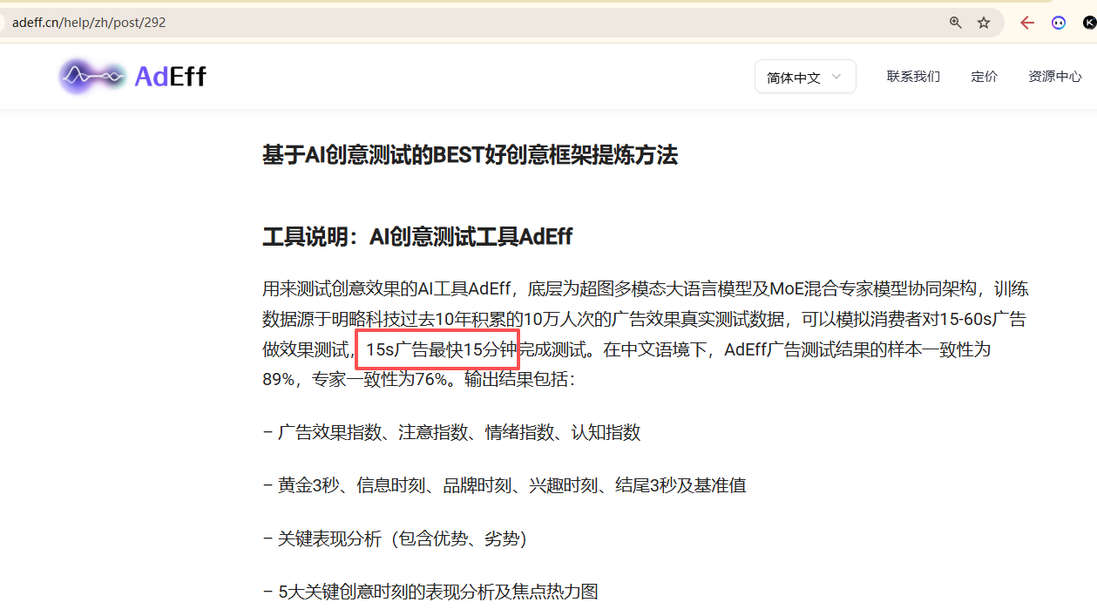Open the purple face extension icon
Image resolution: width=1097 pixels, height=616 pixels.
coord(1059,23)
